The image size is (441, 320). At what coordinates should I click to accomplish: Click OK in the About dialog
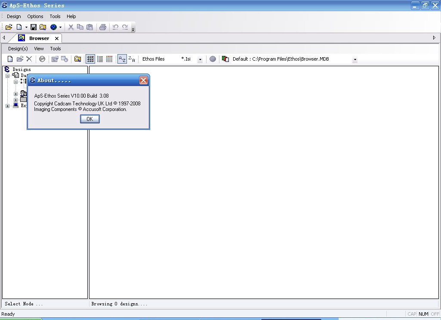[90, 119]
